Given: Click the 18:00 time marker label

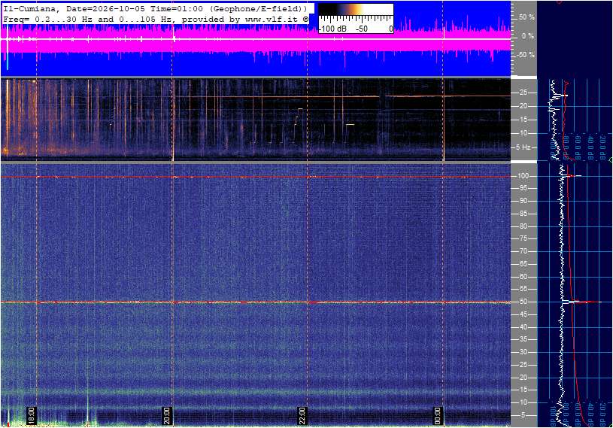Looking at the screenshot, I should tap(32, 415).
